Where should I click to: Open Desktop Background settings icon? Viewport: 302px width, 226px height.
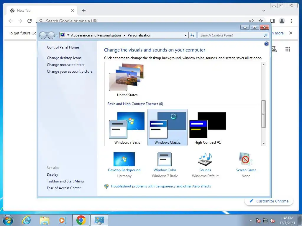(124, 159)
